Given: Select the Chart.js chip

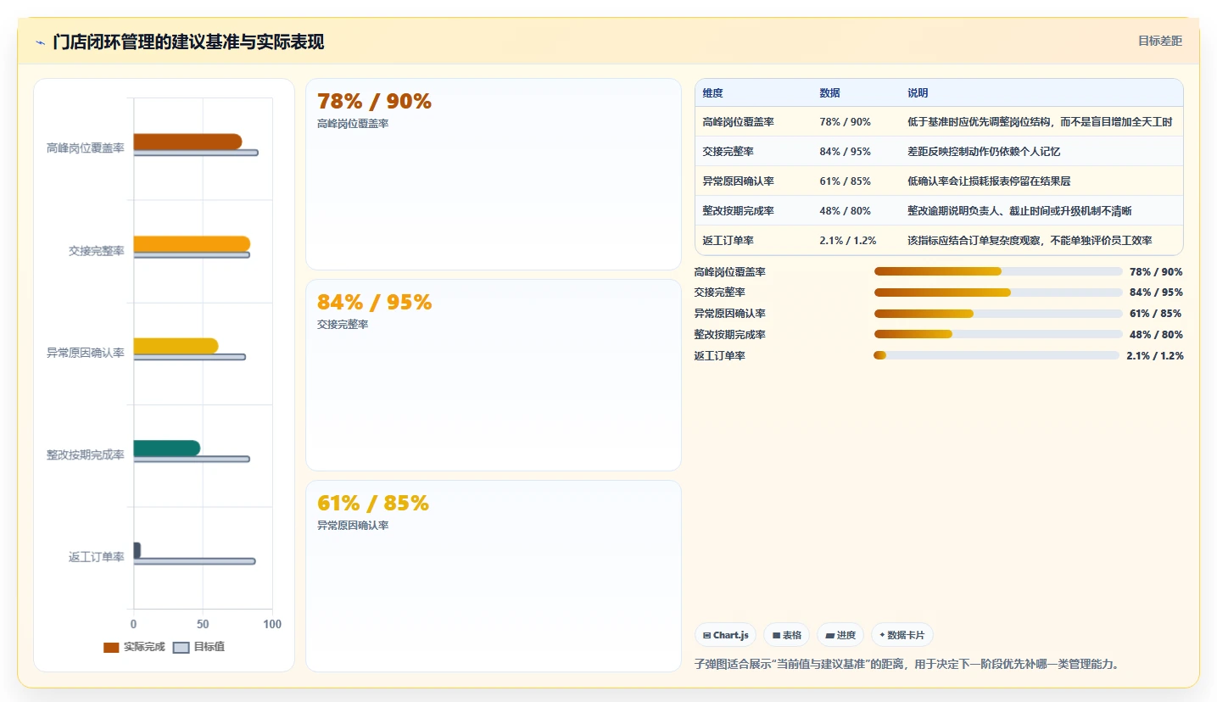Looking at the screenshot, I should point(725,635).
